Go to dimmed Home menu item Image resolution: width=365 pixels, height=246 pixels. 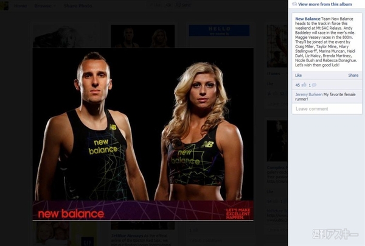click(x=20, y=6)
